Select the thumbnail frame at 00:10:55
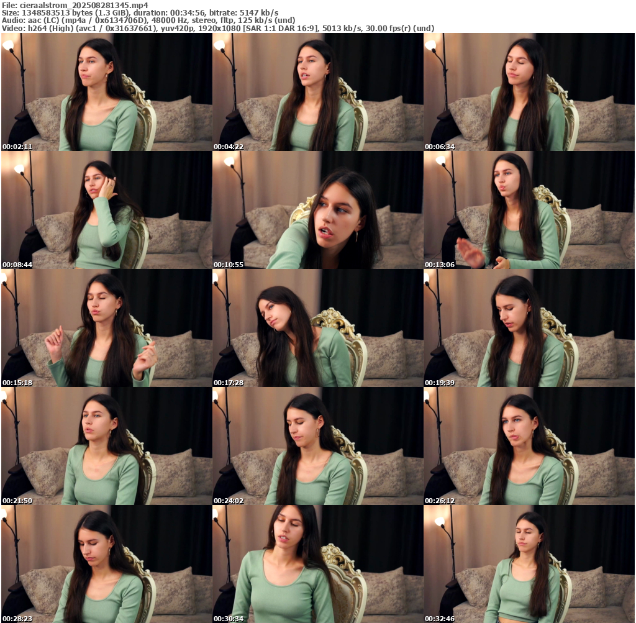Image resolution: width=636 pixels, height=623 pixels. [318, 210]
